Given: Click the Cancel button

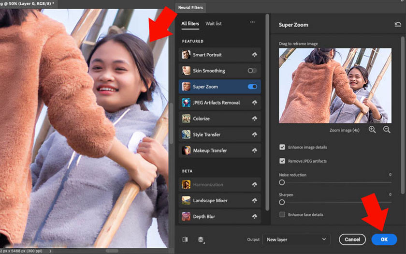Looking at the screenshot, I should pyautogui.click(x=352, y=239).
